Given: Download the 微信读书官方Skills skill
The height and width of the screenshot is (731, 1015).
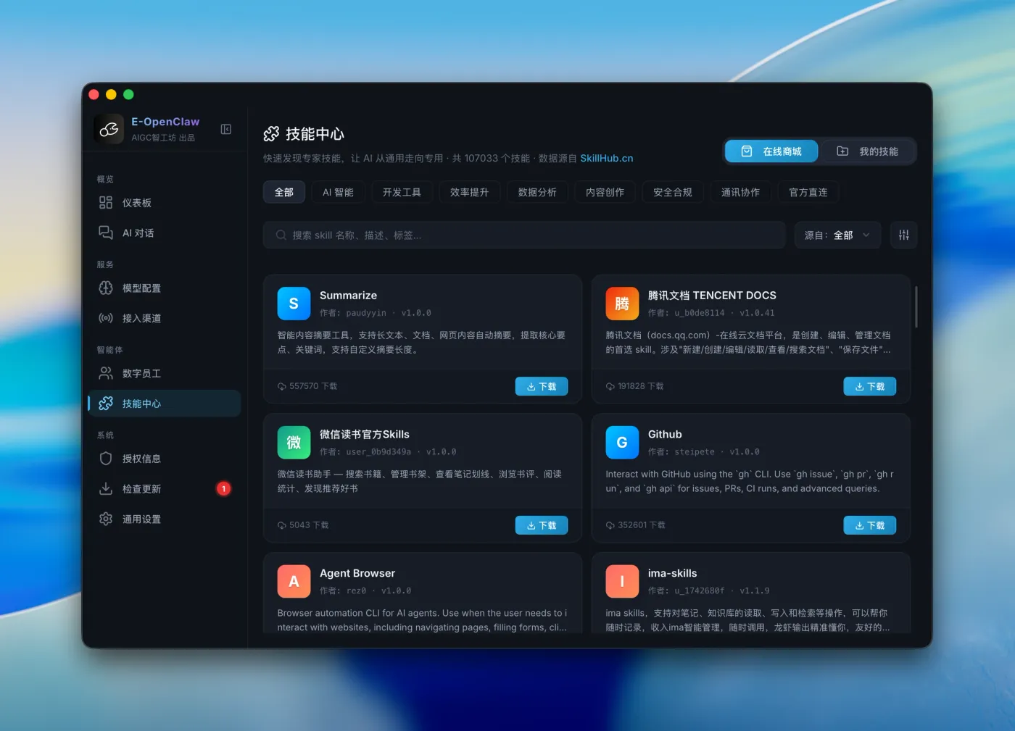Looking at the screenshot, I should coord(542,525).
